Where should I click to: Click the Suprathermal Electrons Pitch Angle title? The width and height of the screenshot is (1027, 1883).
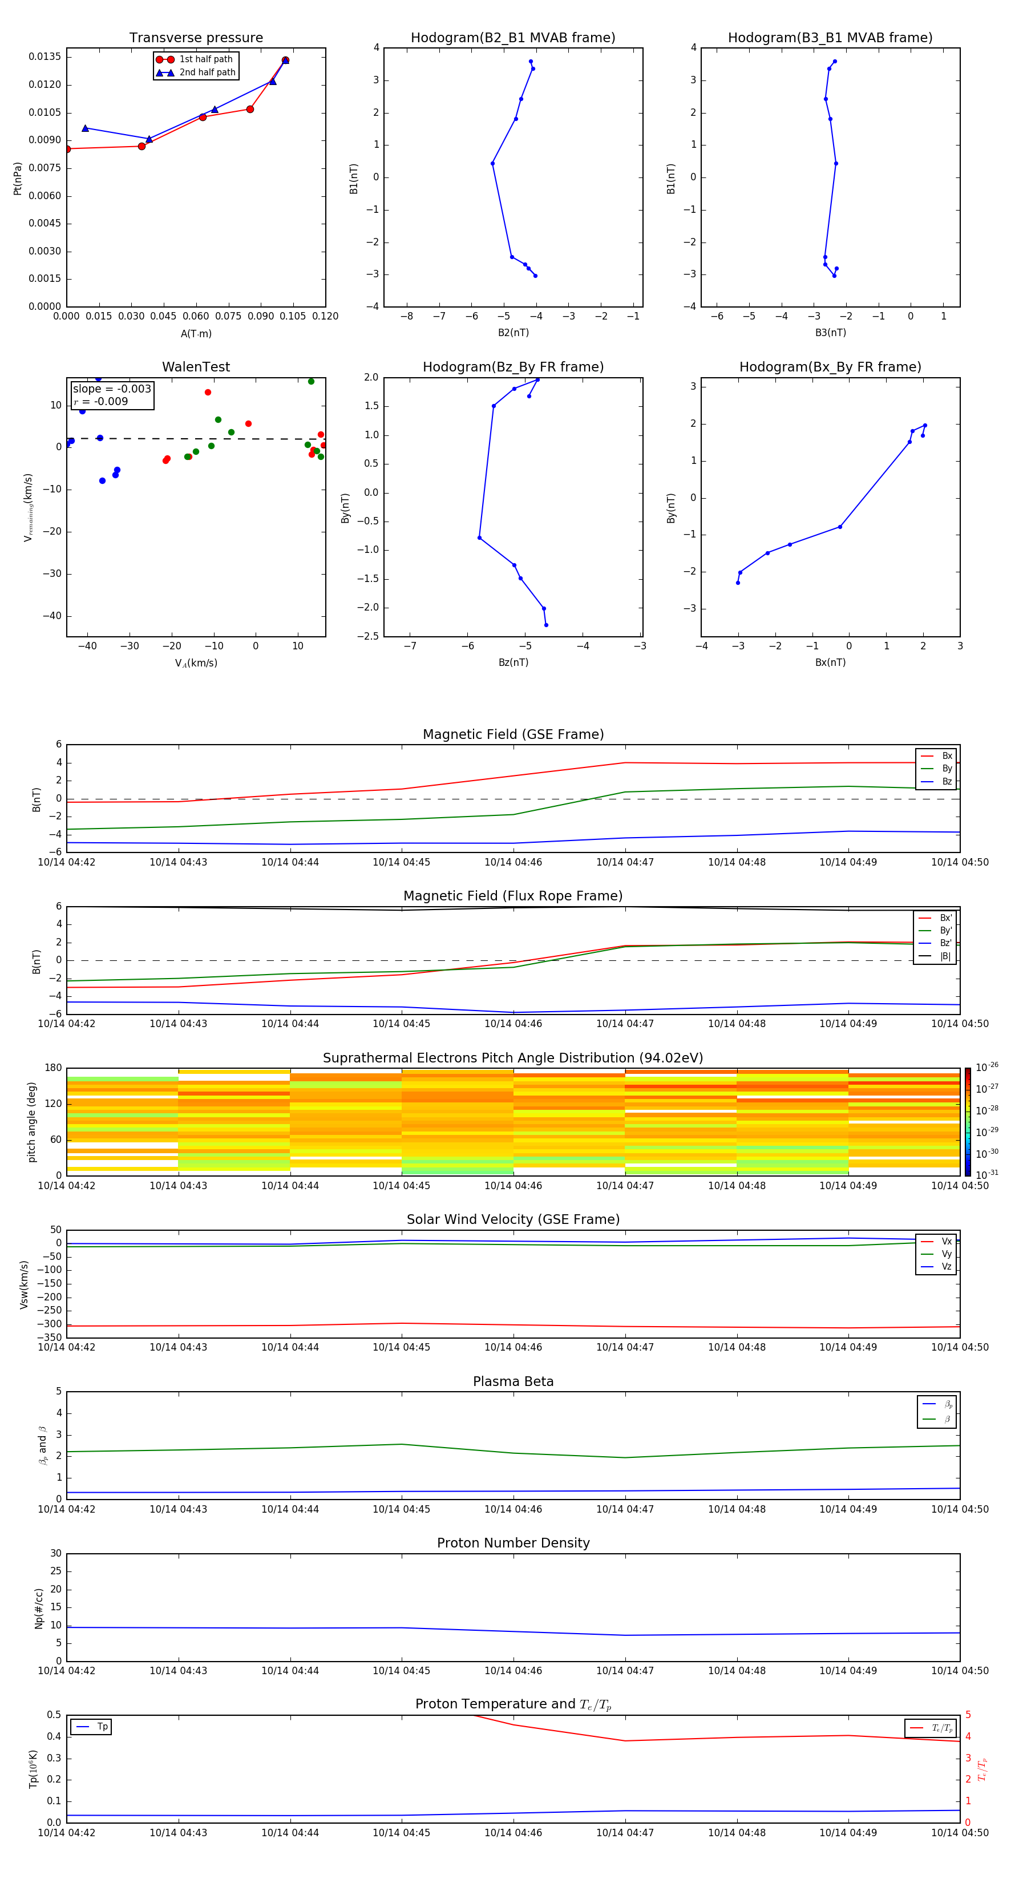pos(513,1058)
